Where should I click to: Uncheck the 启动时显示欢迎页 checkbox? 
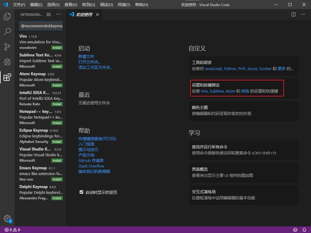(81, 192)
